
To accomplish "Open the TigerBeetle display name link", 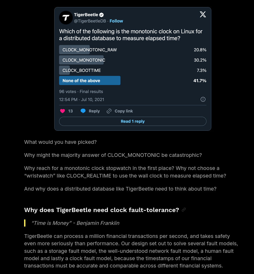I will (86, 15).
